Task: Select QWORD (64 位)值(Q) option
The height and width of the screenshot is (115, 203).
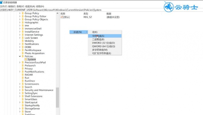Action: (105, 46)
